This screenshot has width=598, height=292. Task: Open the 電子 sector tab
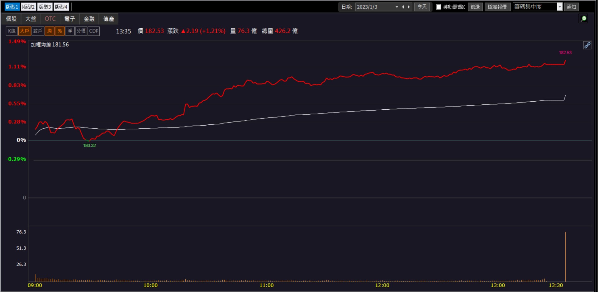(70, 19)
